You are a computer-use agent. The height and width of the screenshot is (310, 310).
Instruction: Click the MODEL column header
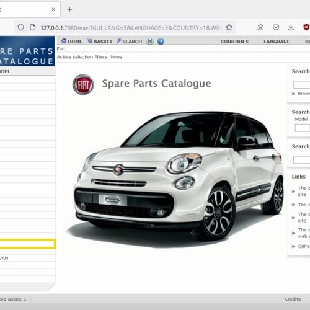5,71
